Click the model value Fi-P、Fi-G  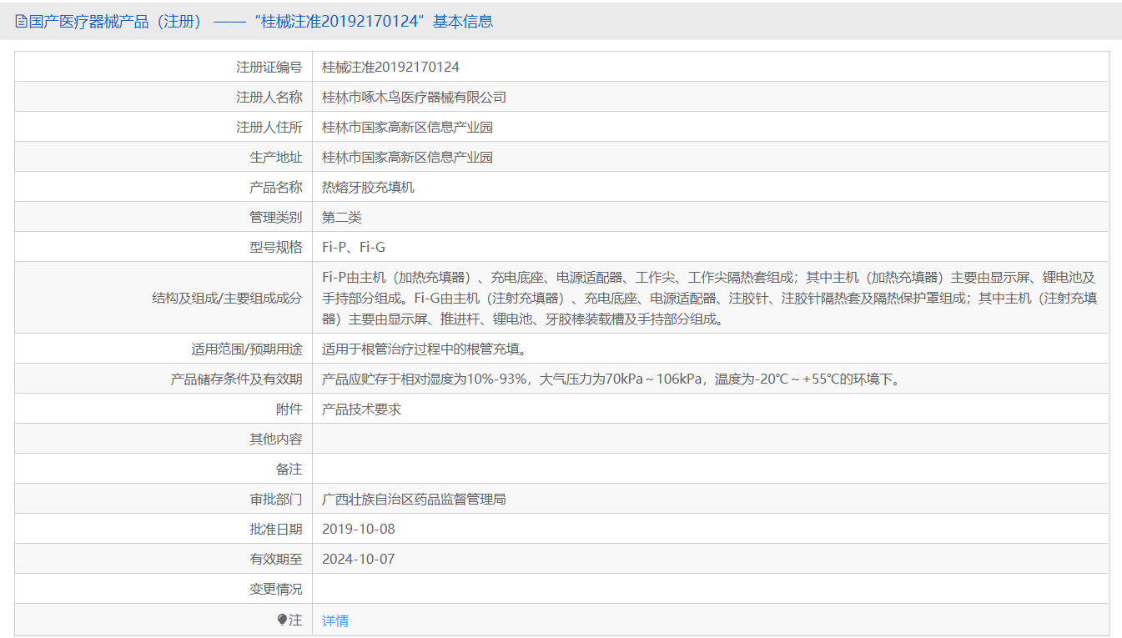pos(354,247)
